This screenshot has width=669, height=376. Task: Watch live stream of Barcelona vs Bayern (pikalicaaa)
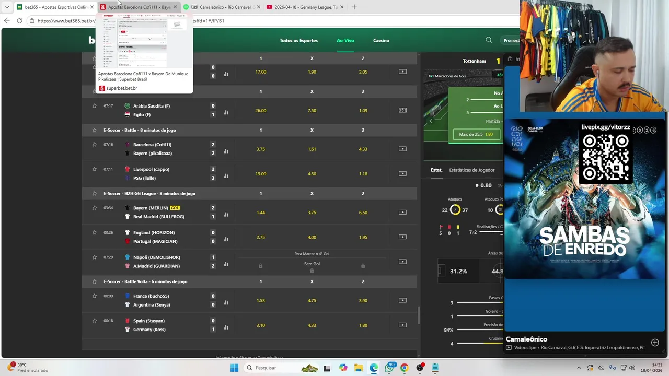tap(402, 149)
